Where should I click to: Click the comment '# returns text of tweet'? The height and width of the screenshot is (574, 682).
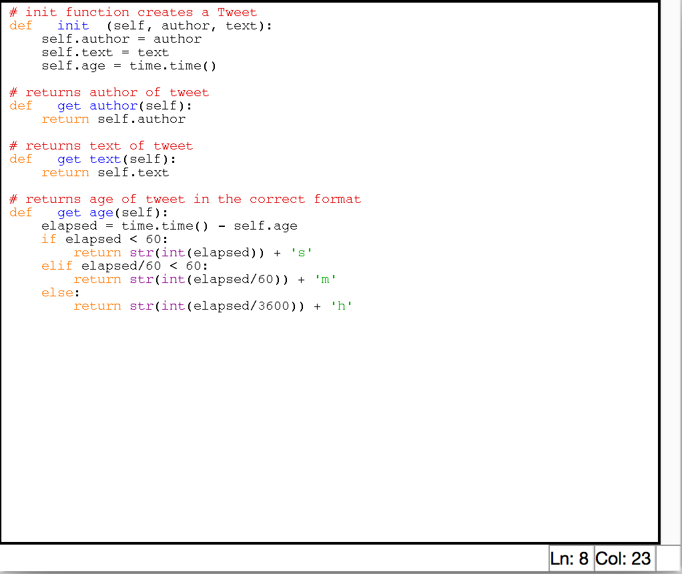tap(101, 146)
